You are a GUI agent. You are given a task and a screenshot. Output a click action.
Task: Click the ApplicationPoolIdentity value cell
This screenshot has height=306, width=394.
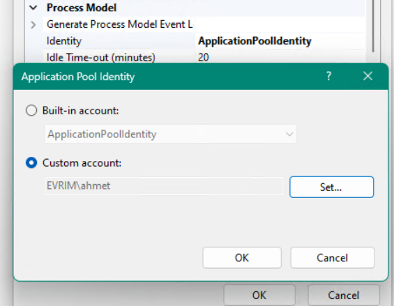point(280,41)
